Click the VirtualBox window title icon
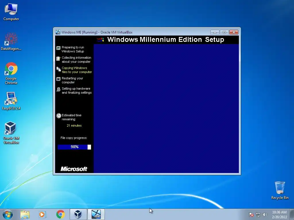 tap(58, 32)
